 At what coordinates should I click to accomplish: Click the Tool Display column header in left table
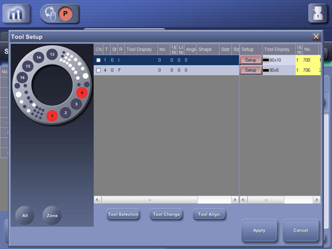(x=141, y=49)
